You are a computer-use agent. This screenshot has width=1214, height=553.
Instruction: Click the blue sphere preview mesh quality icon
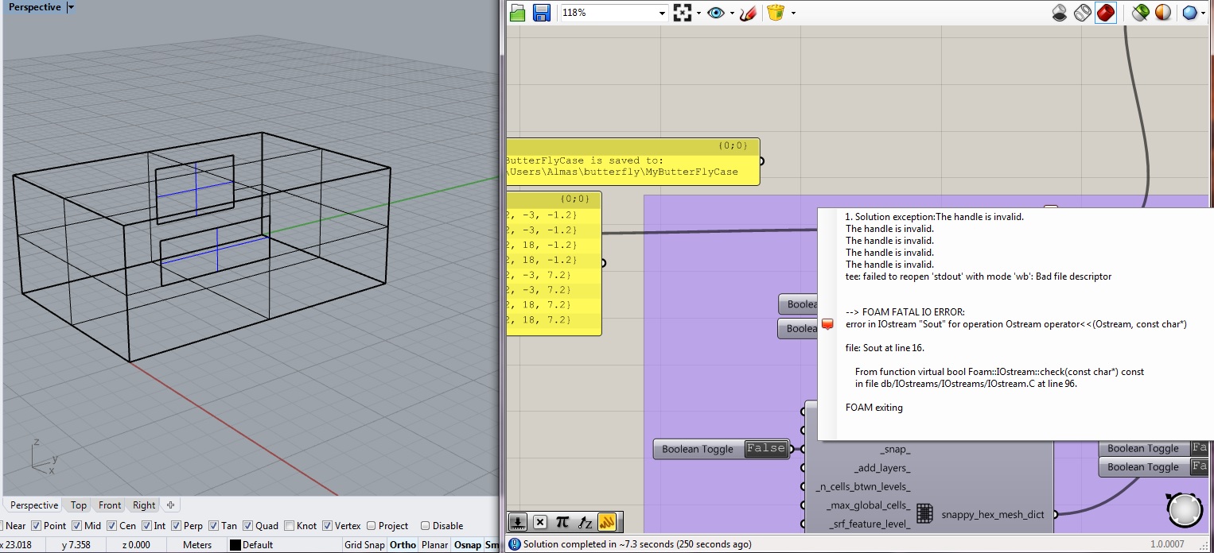(1190, 13)
